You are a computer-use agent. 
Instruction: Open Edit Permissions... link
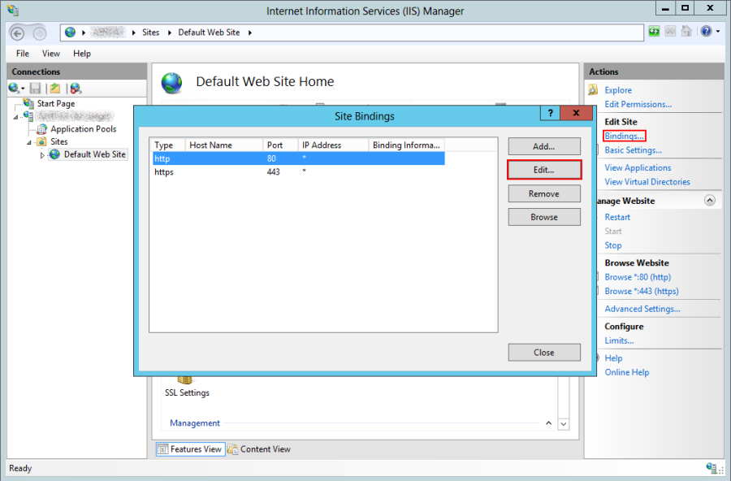click(638, 104)
